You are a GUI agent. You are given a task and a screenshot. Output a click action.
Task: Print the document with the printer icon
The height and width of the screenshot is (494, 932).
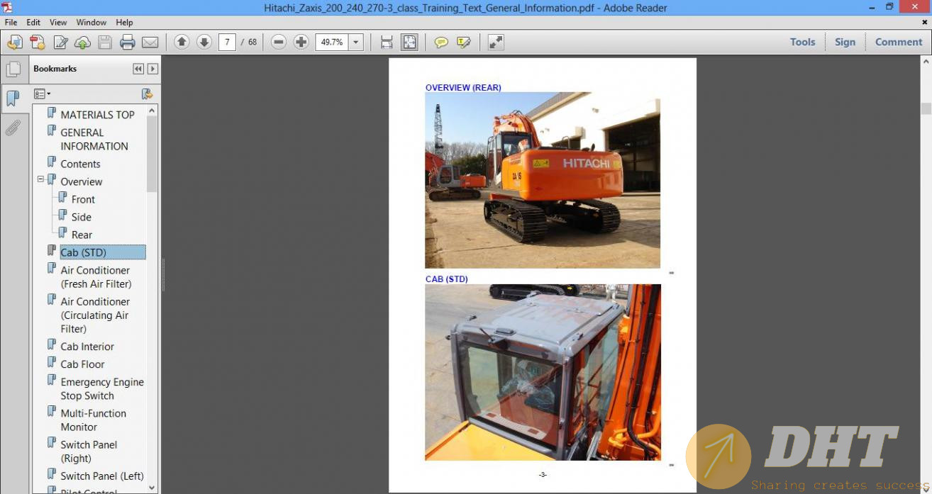(x=128, y=43)
